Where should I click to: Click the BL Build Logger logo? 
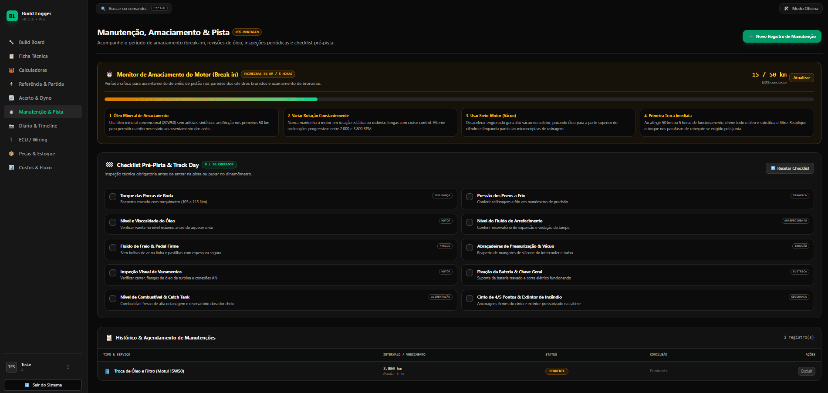click(12, 16)
